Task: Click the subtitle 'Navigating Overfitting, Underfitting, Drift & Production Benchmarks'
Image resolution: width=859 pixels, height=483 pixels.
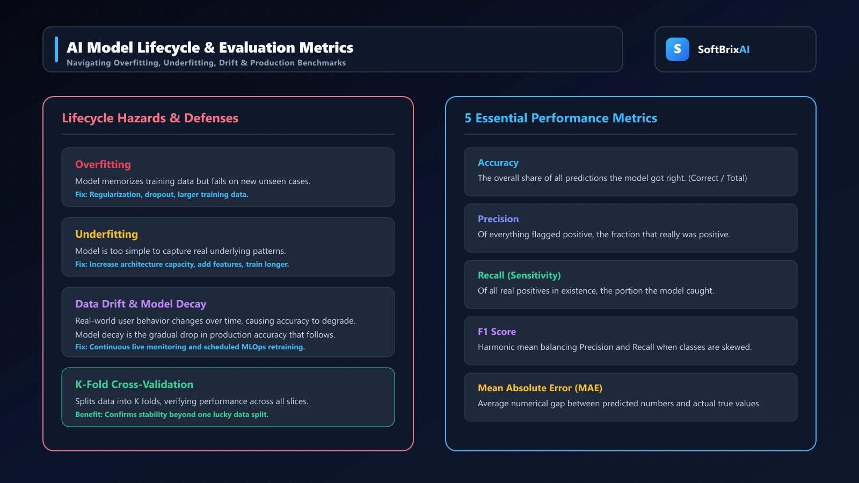Action: pos(206,63)
